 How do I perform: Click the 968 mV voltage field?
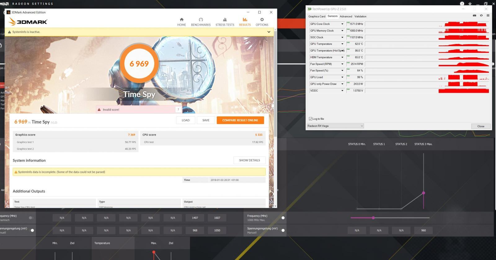coord(195,231)
